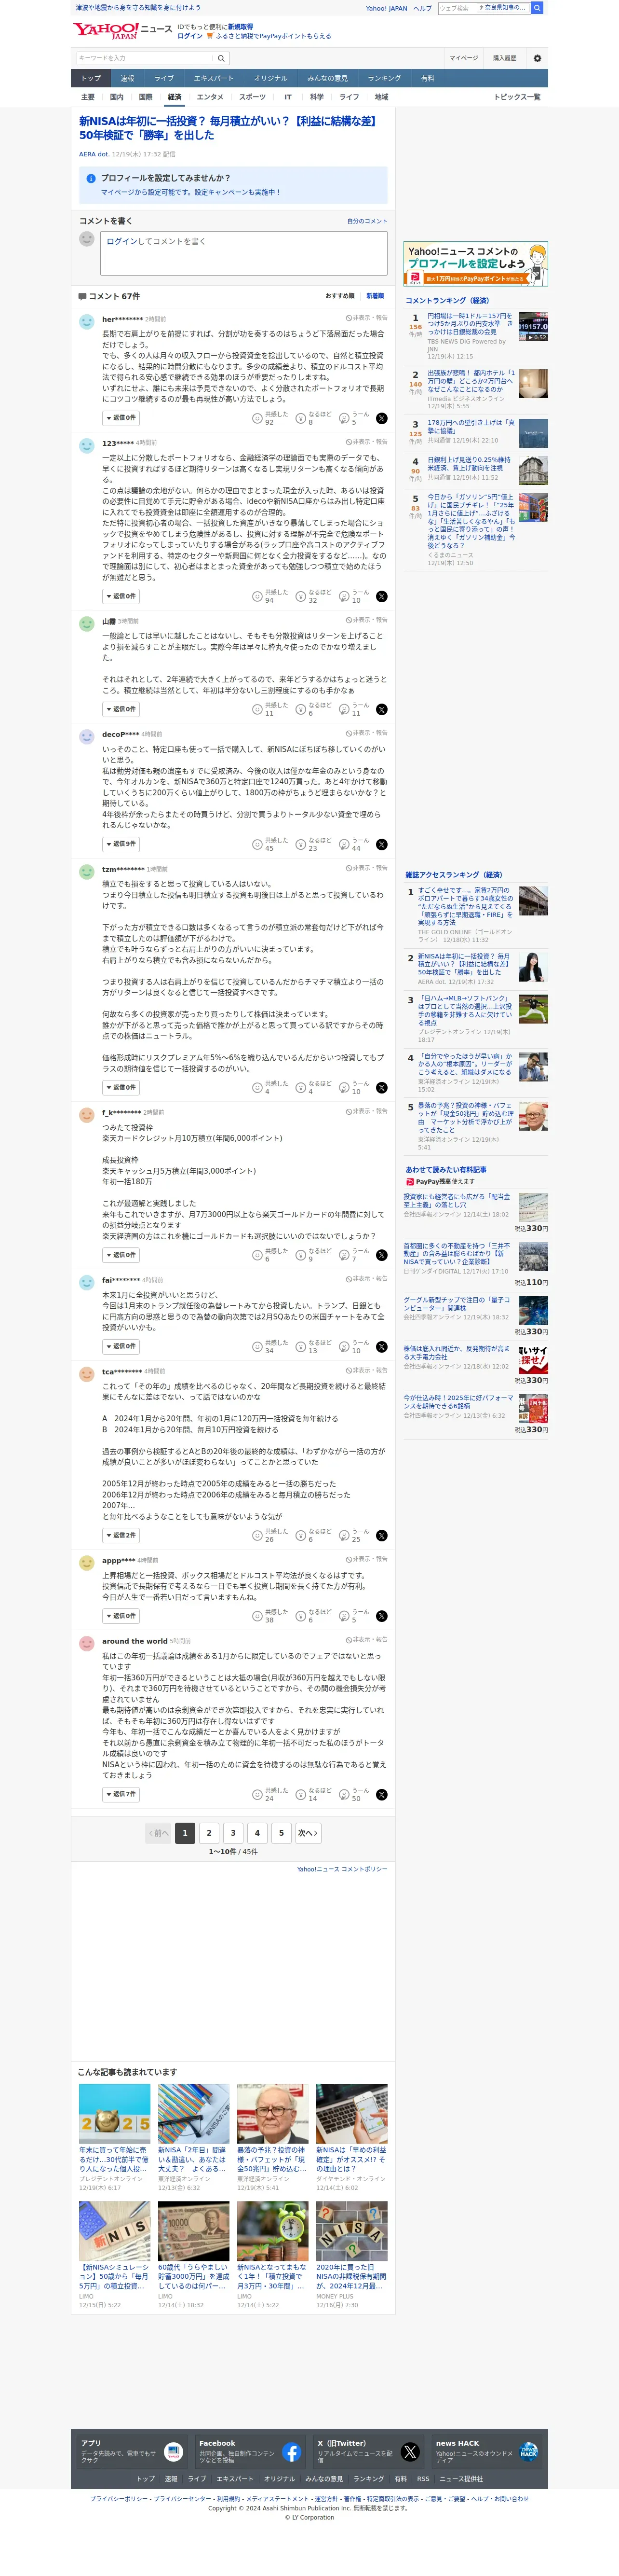Expand 返信0件 under 123***** comment
The image size is (619, 2576).
pos(121,596)
